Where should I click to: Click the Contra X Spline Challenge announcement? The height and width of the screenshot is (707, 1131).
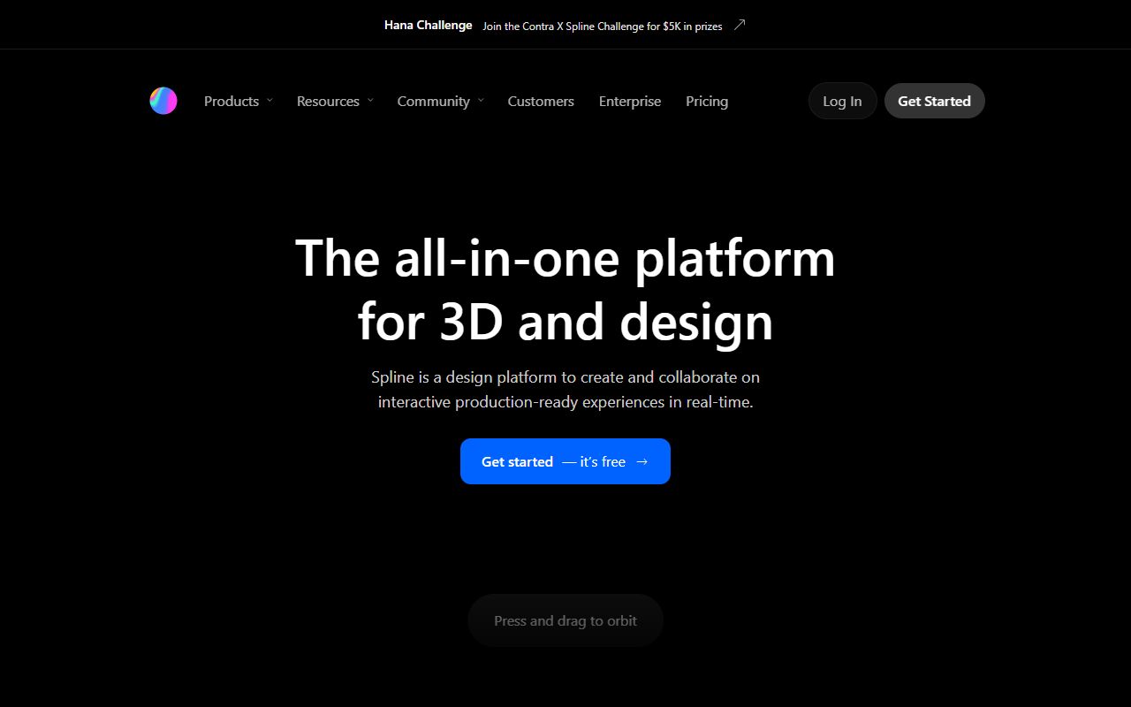602,26
